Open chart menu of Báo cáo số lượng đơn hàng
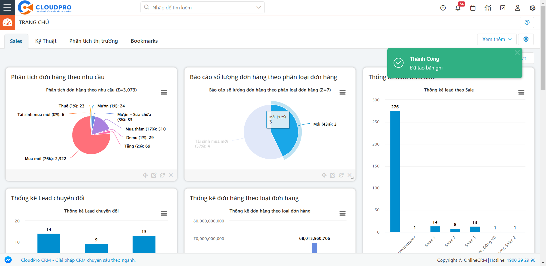 (x=342, y=92)
